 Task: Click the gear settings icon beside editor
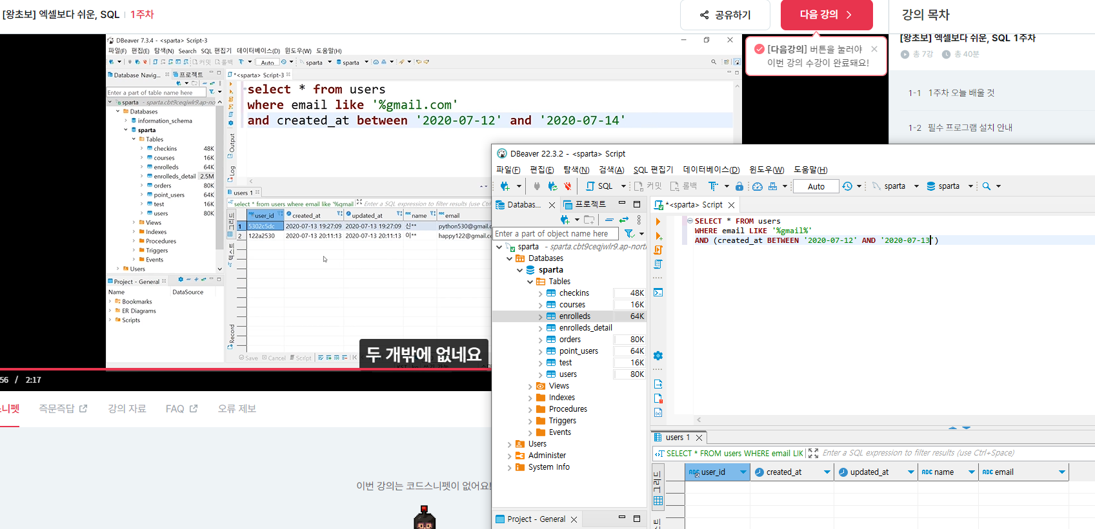(x=658, y=356)
